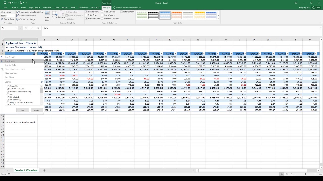Switch to the Formulas ribbon tab

point(47,8)
